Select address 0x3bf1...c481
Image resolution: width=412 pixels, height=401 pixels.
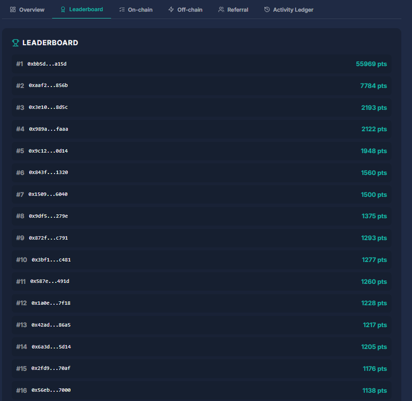(x=51, y=260)
